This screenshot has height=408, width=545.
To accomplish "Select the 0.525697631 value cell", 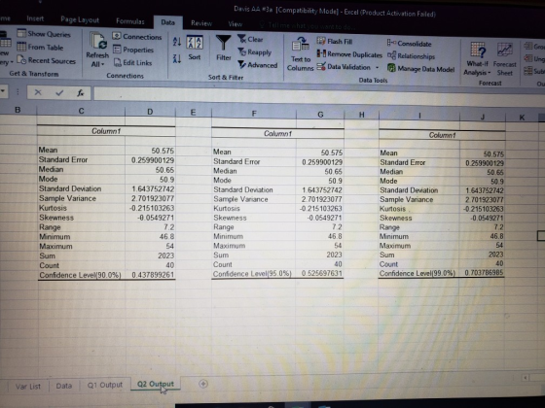I will [320, 273].
